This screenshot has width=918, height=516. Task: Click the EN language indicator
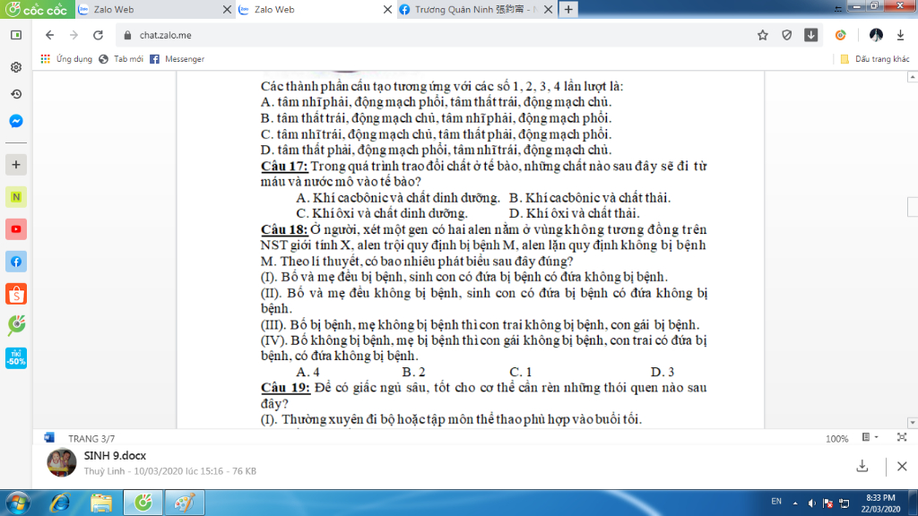click(776, 502)
